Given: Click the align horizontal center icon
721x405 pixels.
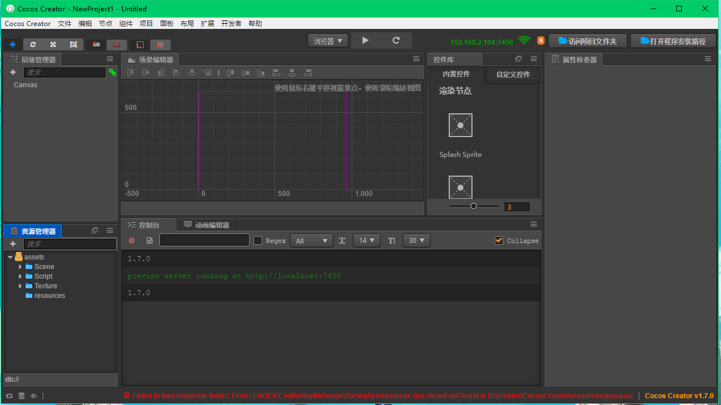Looking at the screenshot, I should pyautogui.click(x=192, y=73).
